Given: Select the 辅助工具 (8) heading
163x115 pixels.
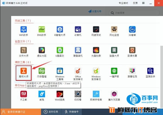Looking at the screenshot, I should coord(23,62).
